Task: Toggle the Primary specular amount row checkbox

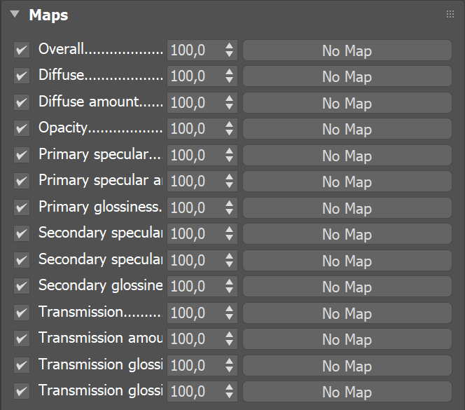Action: pyautogui.click(x=22, y=181)
